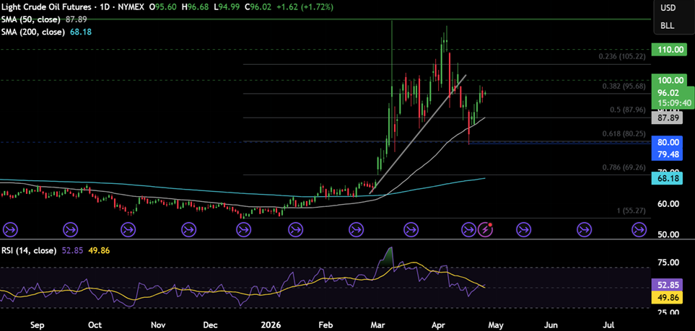Click the rollover icon between Sep and Oct
Image resolution: width=695 pixels, height=331 pixels.
pos(71,229)
